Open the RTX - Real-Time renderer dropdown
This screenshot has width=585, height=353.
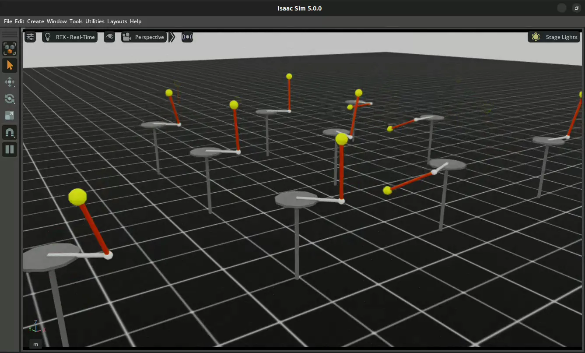(70, 37)
